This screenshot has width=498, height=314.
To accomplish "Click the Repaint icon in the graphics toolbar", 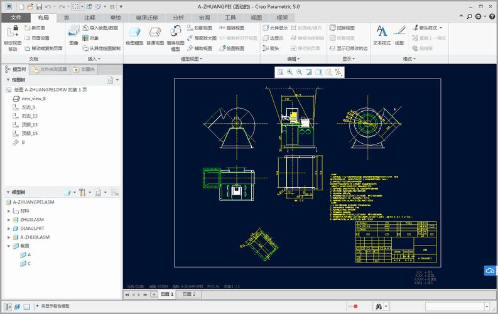I will (x=309, y=72).
